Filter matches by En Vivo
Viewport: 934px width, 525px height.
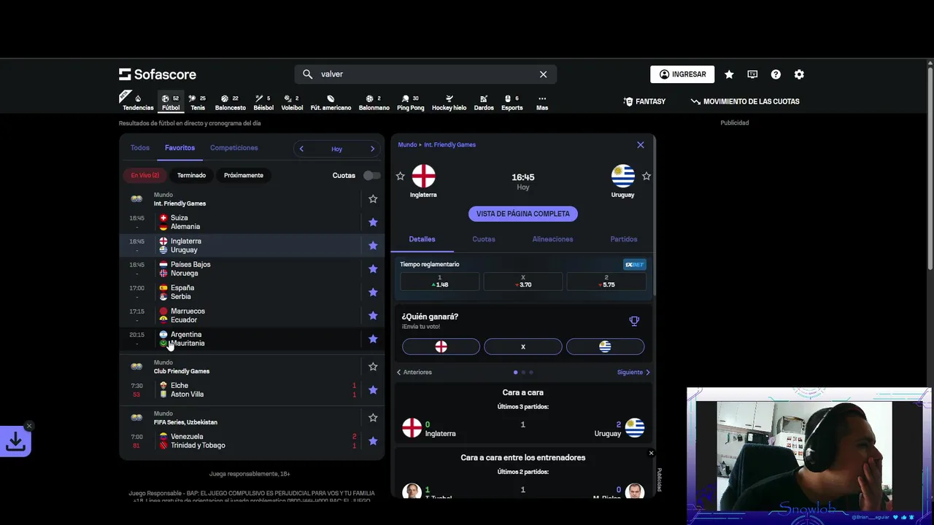[145, 175]
